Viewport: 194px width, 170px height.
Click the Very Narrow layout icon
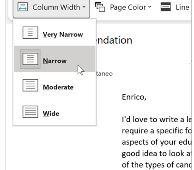(x=30, y=33)
